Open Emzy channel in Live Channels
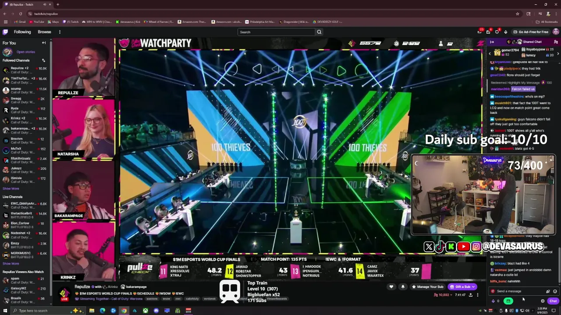The image size is (561, 315). point(25,245)
